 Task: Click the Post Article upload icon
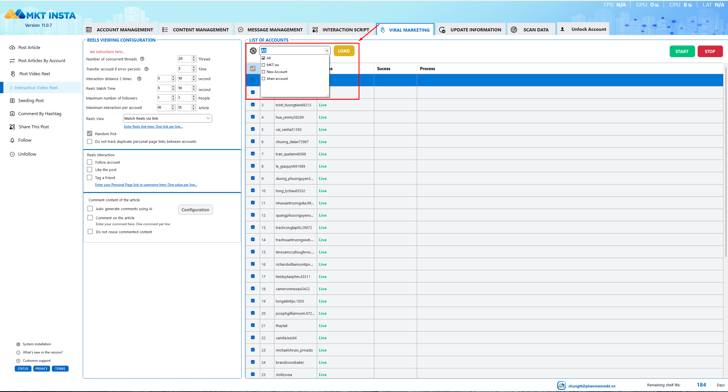(12, 48)
